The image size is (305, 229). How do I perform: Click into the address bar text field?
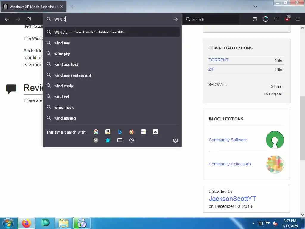click(x=112, y=19)
